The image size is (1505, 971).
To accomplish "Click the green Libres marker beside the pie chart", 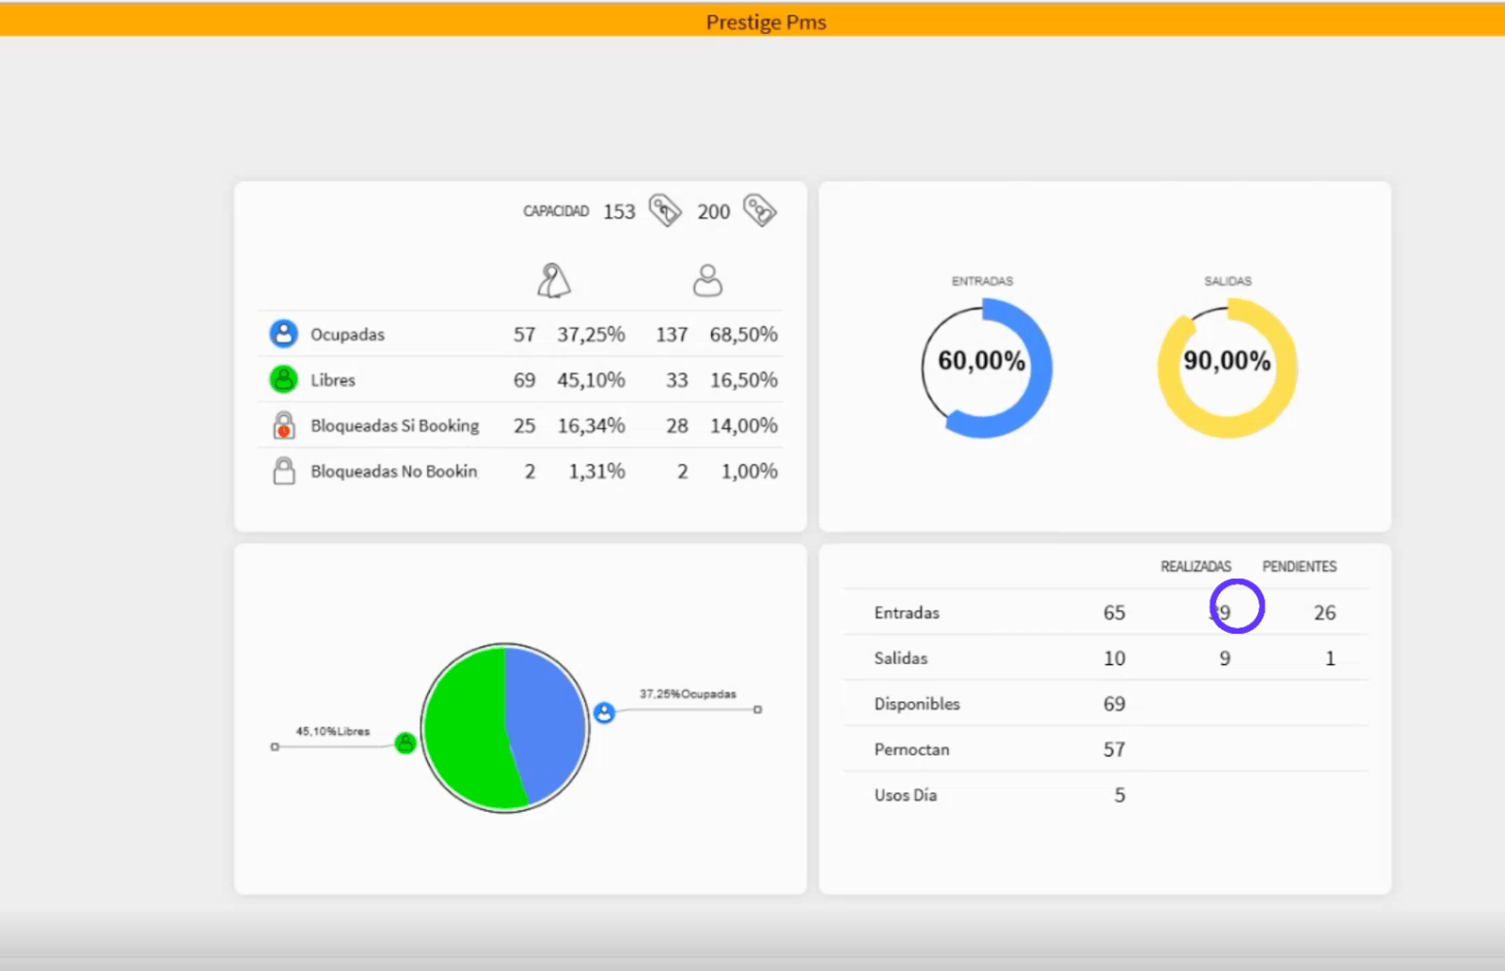I will click(405, 742).
